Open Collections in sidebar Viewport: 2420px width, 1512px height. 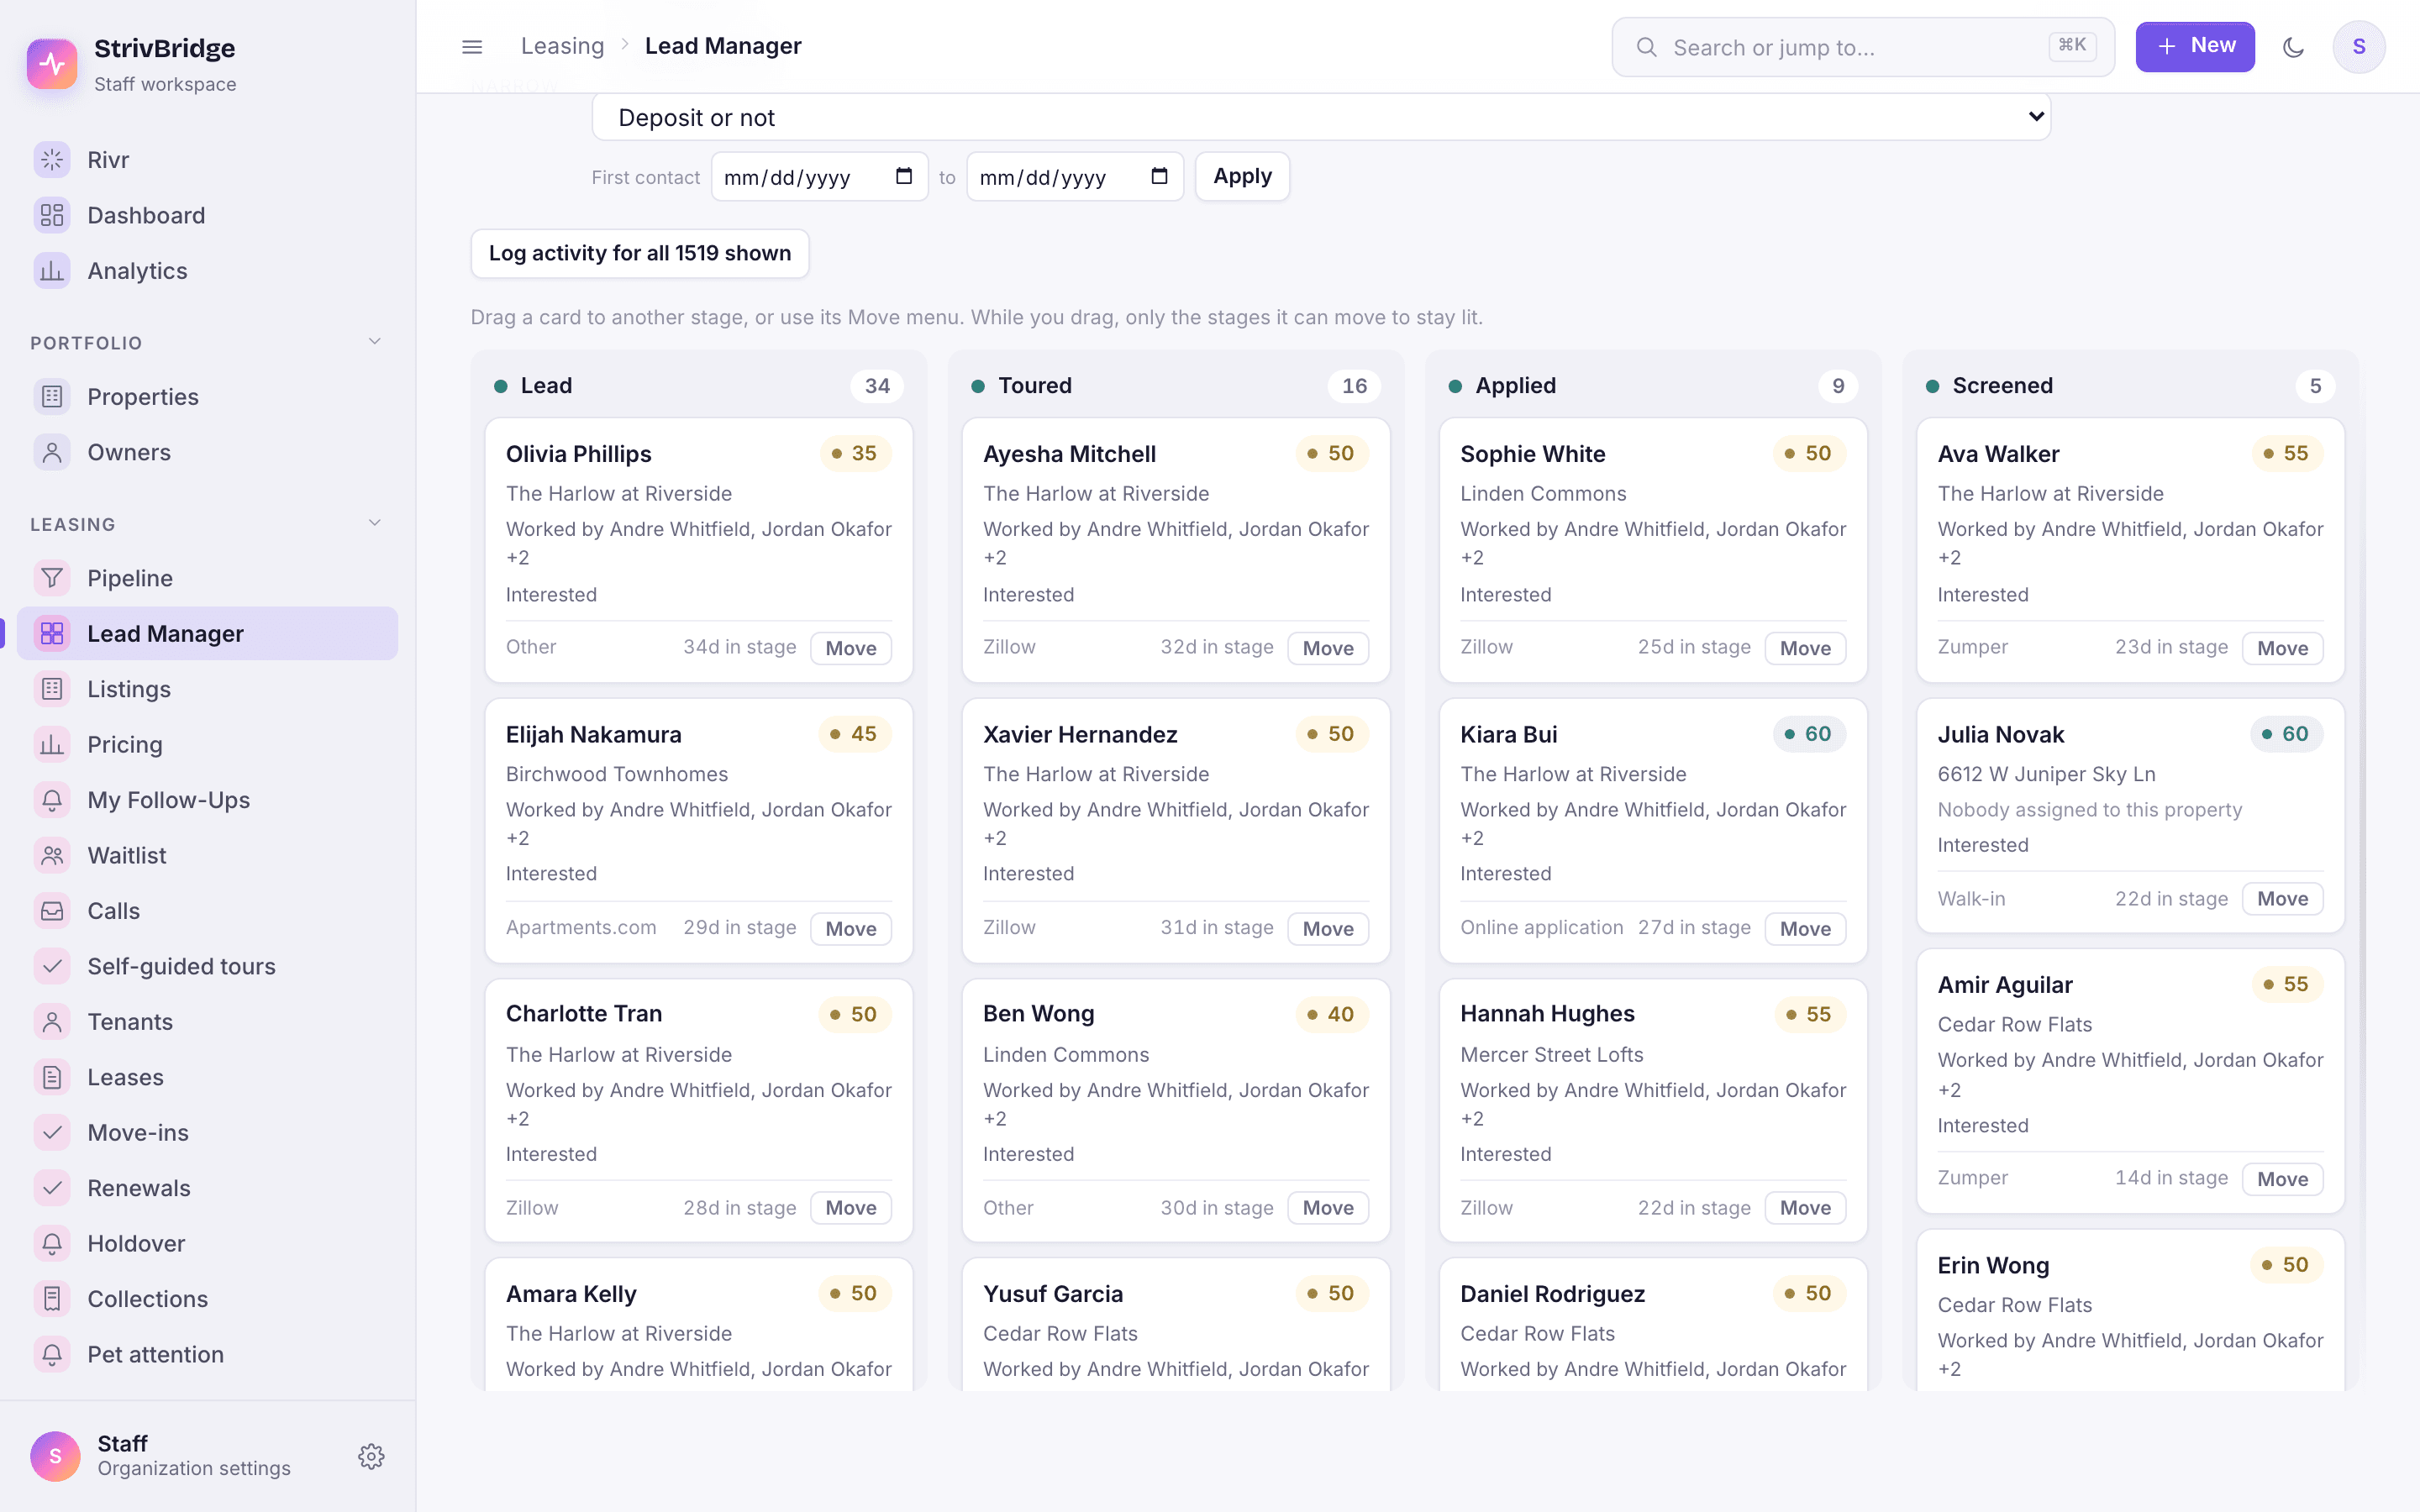[x=207, y=1299]
